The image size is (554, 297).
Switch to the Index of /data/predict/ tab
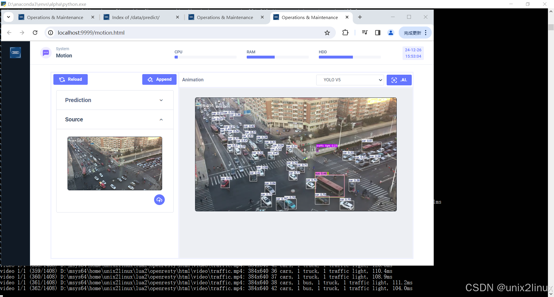(136, 17)
